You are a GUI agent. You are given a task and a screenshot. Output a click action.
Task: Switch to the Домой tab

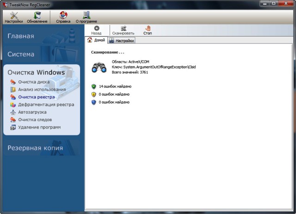point(96,40)
